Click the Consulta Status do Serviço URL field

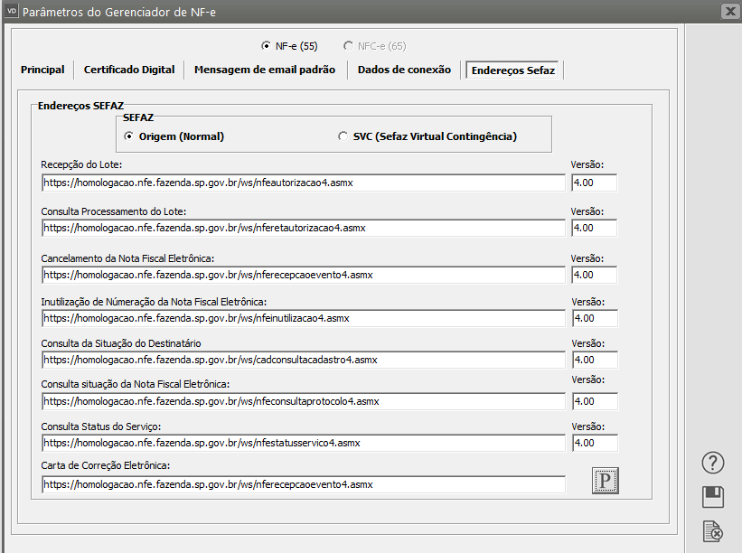[x=303, y=443]
